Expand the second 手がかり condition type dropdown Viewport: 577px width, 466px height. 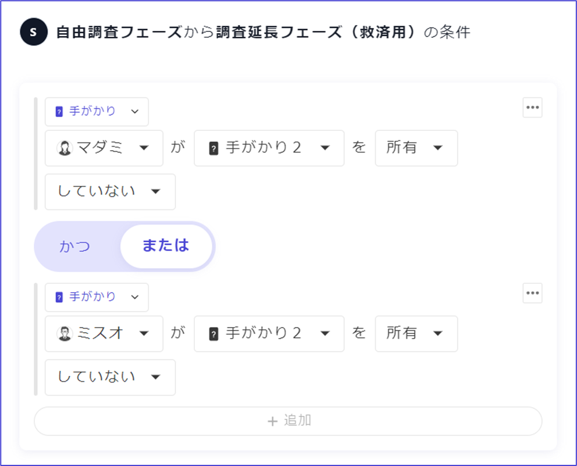(x=97, y=297)
